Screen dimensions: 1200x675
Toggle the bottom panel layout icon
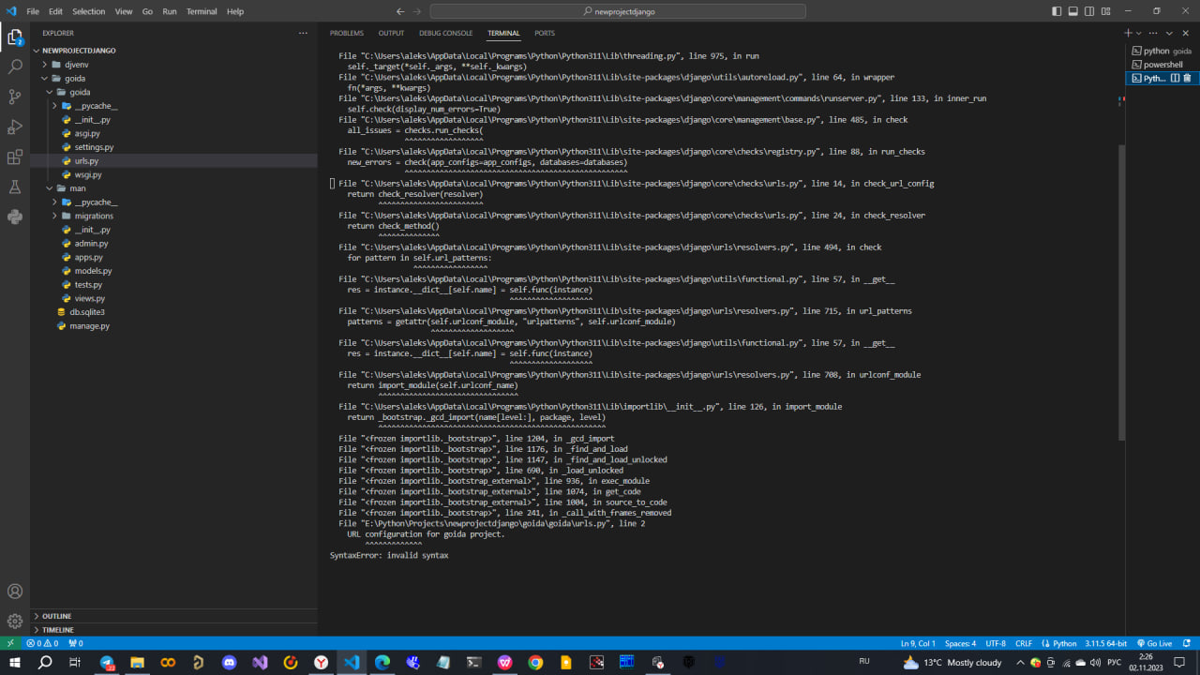click(x=1073, y=11)
